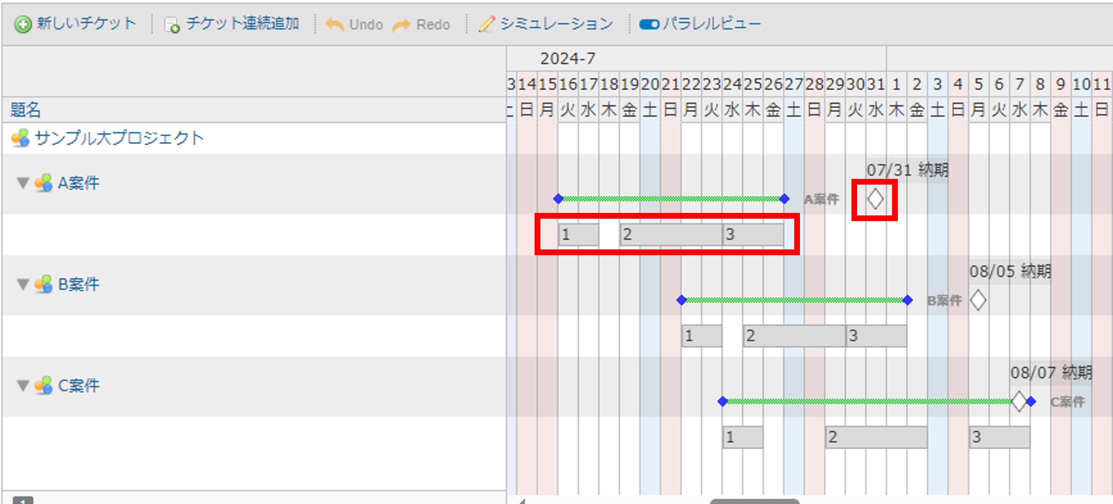Collapse the B案件 tree row
The height and width of the screenshot is (504, 1113).
click(23, 284)
